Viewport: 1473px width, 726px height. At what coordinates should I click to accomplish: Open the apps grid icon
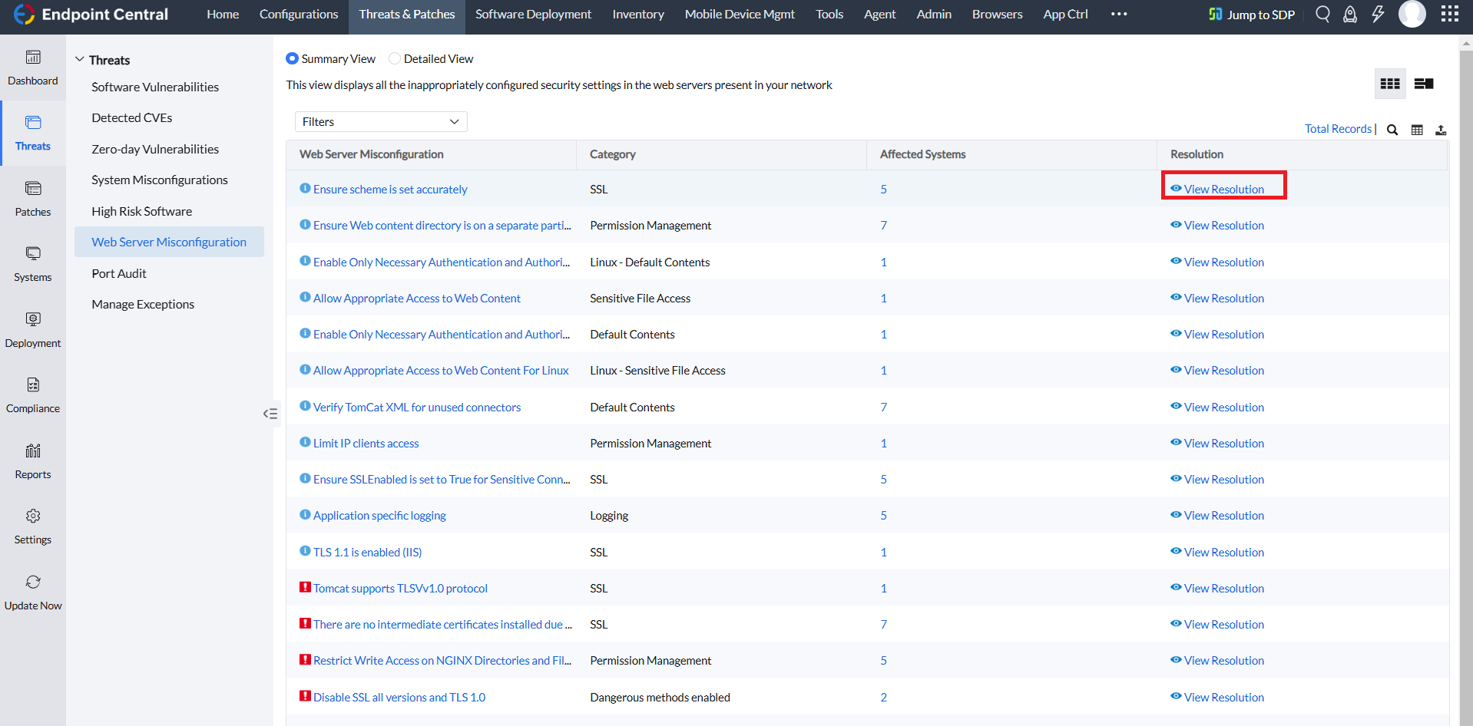coord(1449,15)
